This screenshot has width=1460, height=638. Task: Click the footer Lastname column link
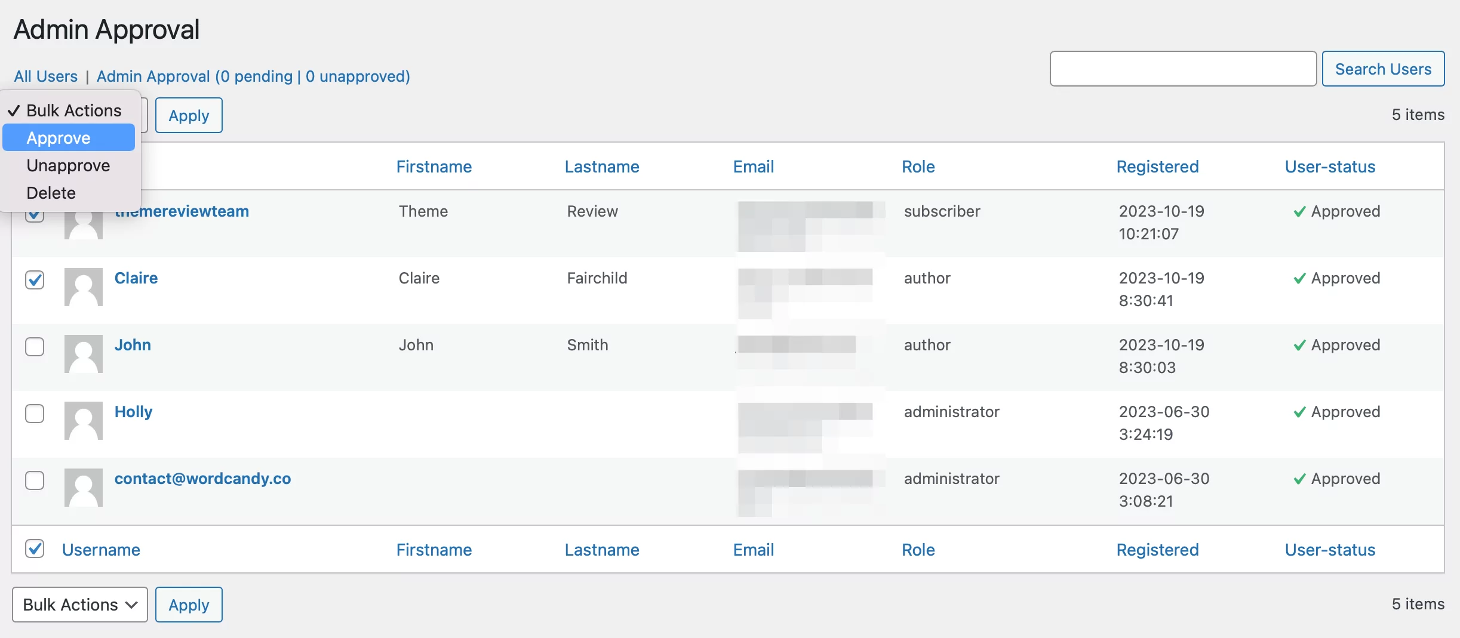[x=602, y=550]
